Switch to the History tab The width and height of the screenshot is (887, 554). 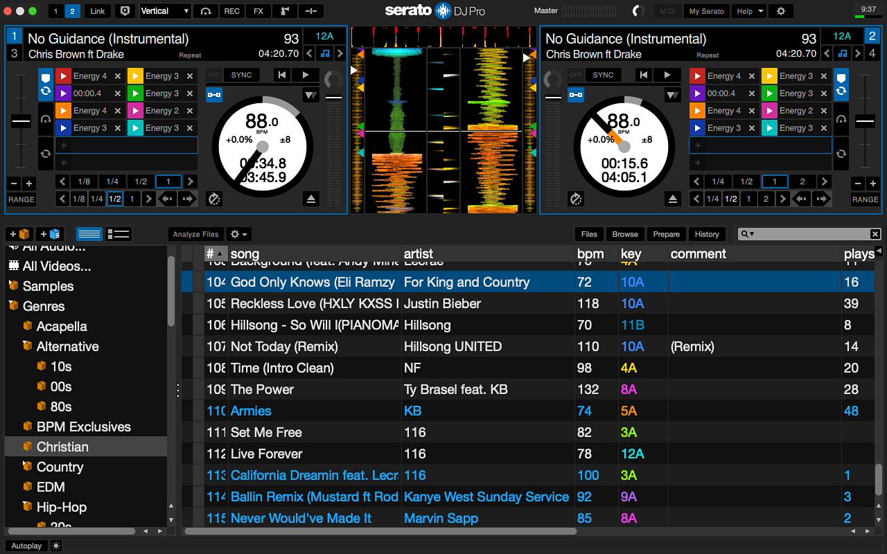pyautogui.click(x=707, y=234)
